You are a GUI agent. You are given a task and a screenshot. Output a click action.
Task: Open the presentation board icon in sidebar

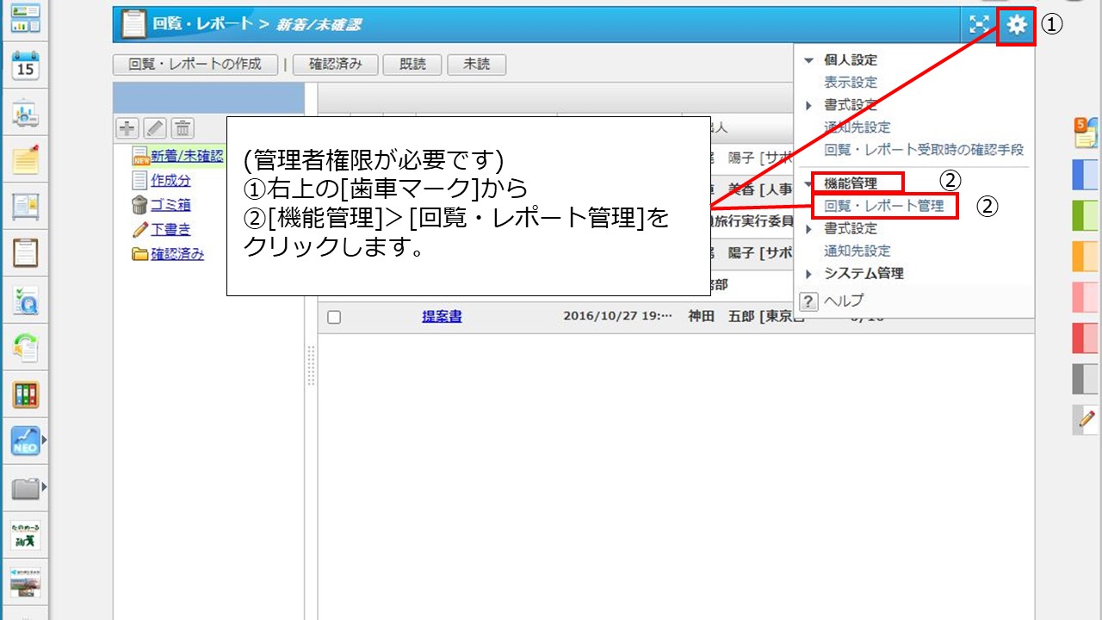(26, 113)
